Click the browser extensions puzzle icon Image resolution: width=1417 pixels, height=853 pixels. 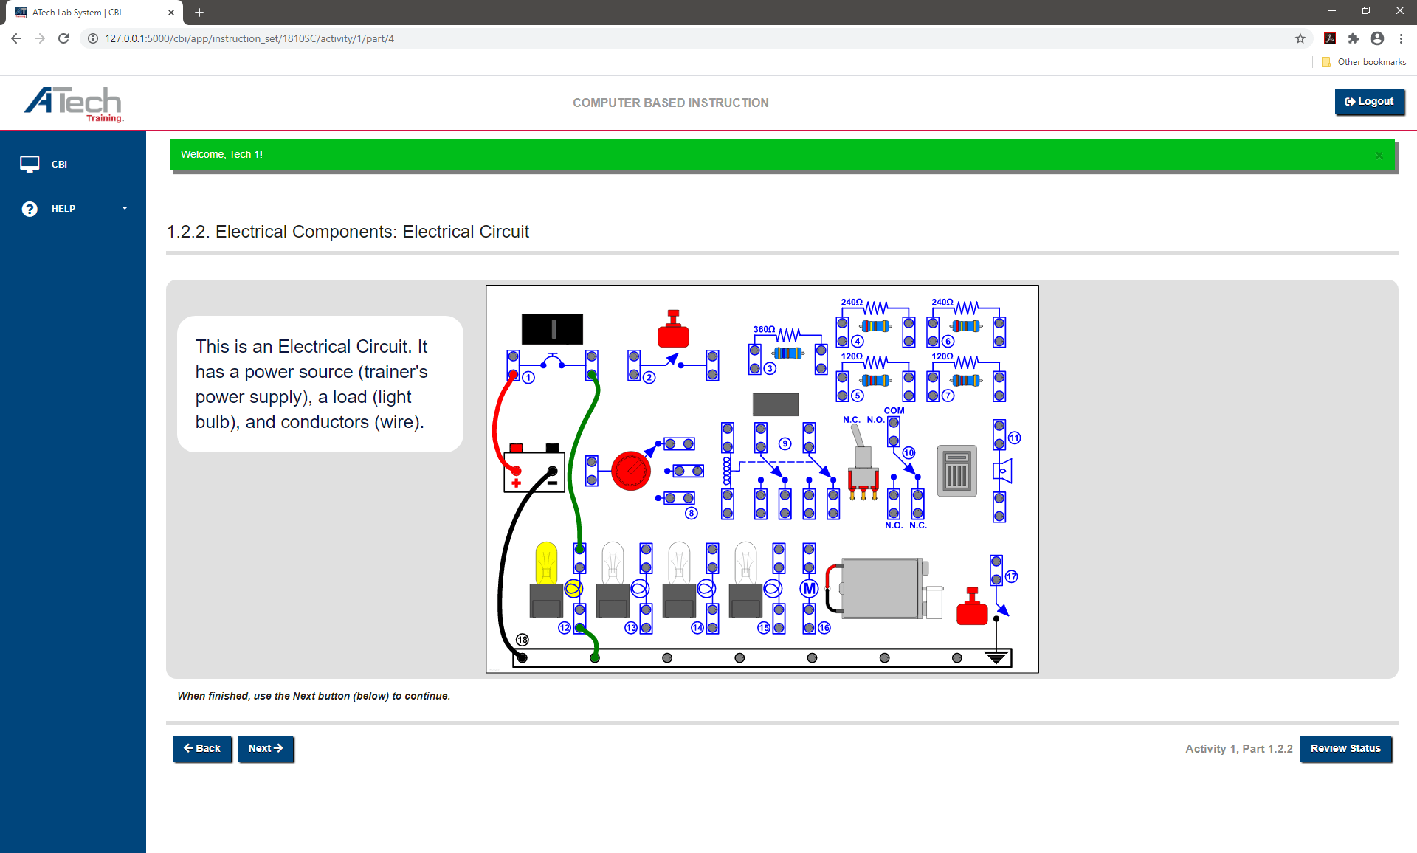[1354, 38]
